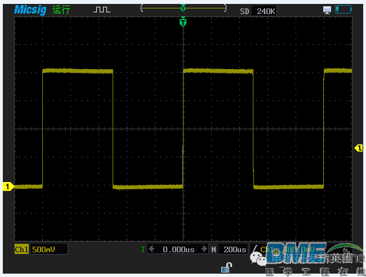Click the USB/network connection icon
Image resolution: width=366 pixels, height=277 pixels.
click(327, 10)
